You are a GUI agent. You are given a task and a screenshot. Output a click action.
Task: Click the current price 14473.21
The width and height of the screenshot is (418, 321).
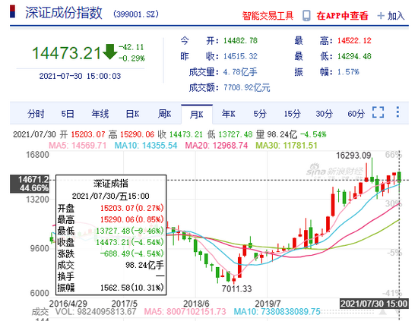[66, 52]
